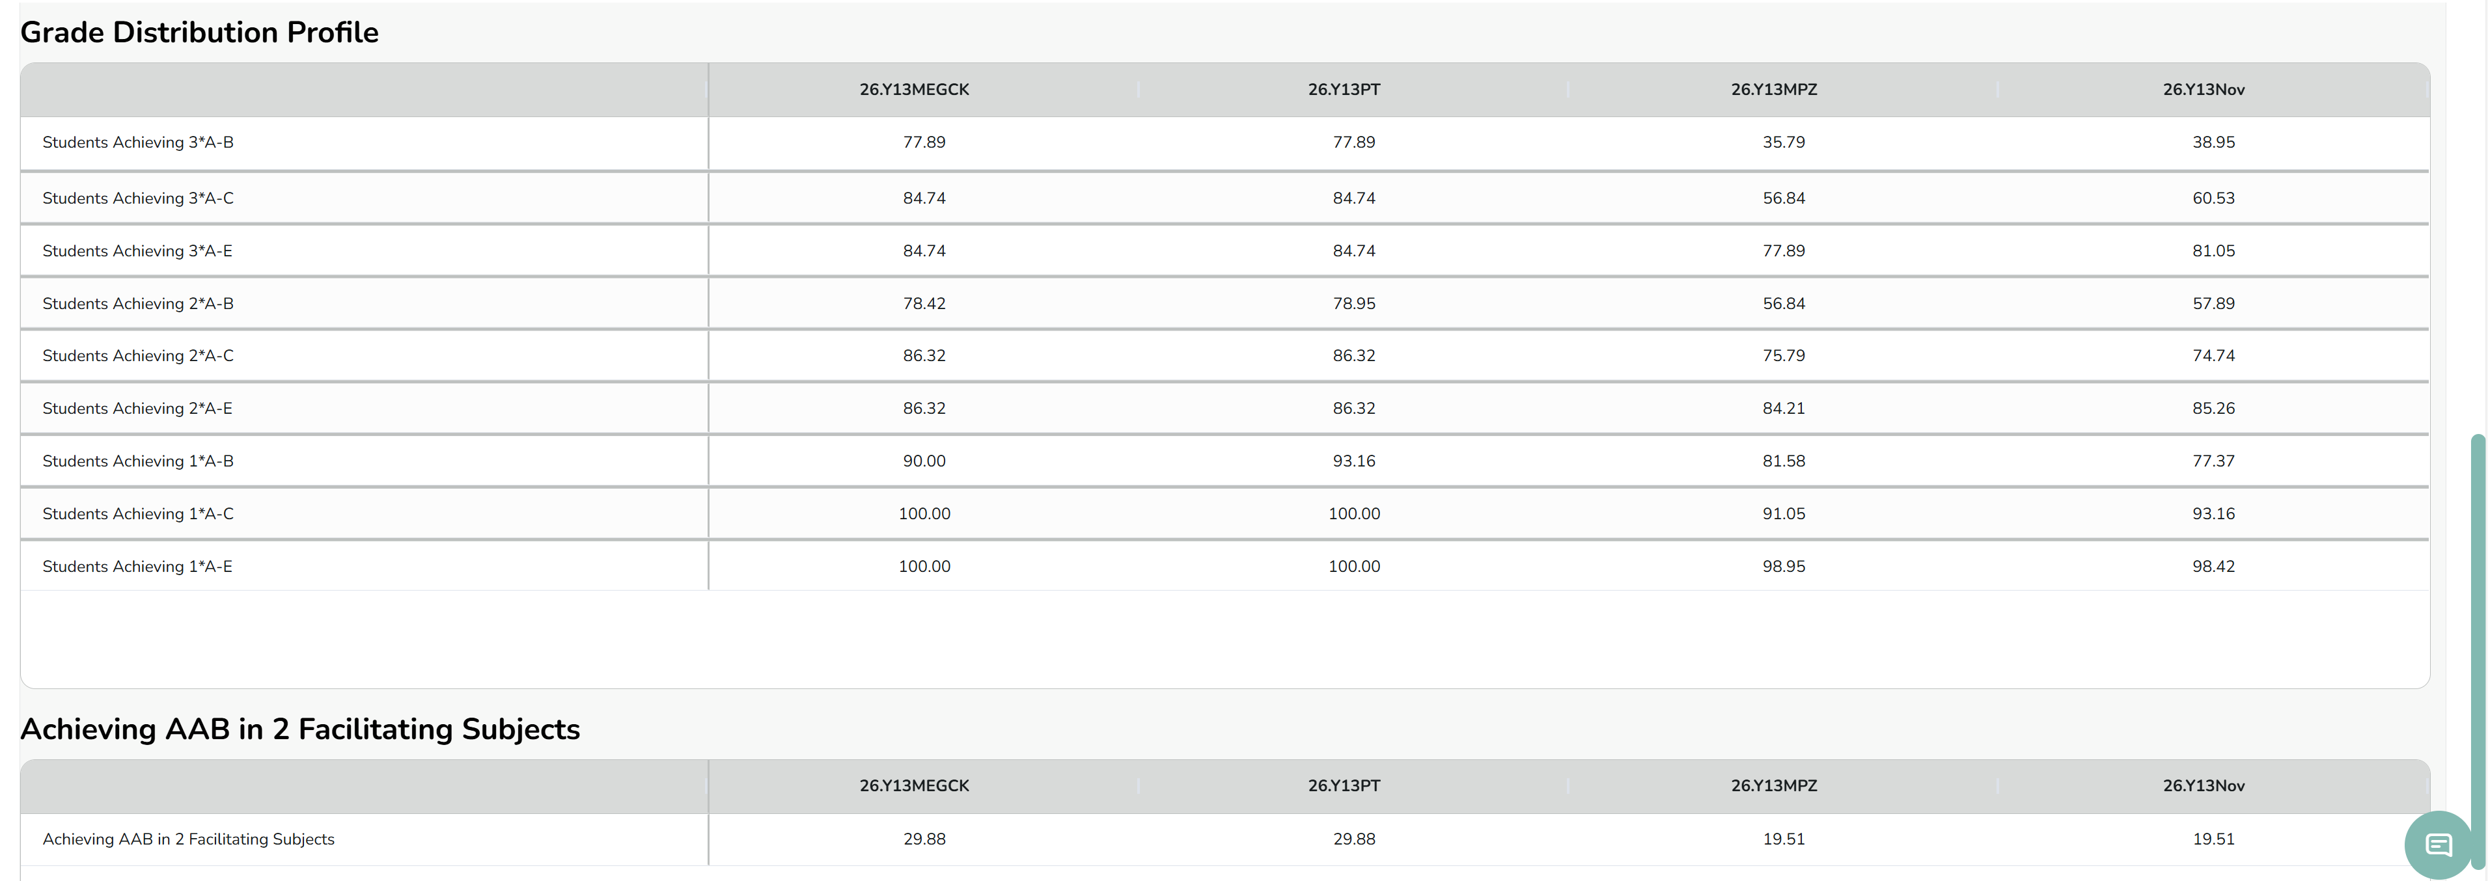2488x881 pixels.
Task: Click Students Achieving 1*A-E row label
Action: tap(137, 567)
